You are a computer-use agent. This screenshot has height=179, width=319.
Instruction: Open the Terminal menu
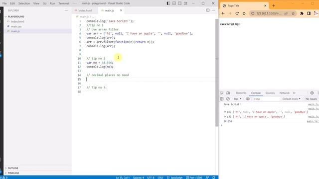pos(64,3)
